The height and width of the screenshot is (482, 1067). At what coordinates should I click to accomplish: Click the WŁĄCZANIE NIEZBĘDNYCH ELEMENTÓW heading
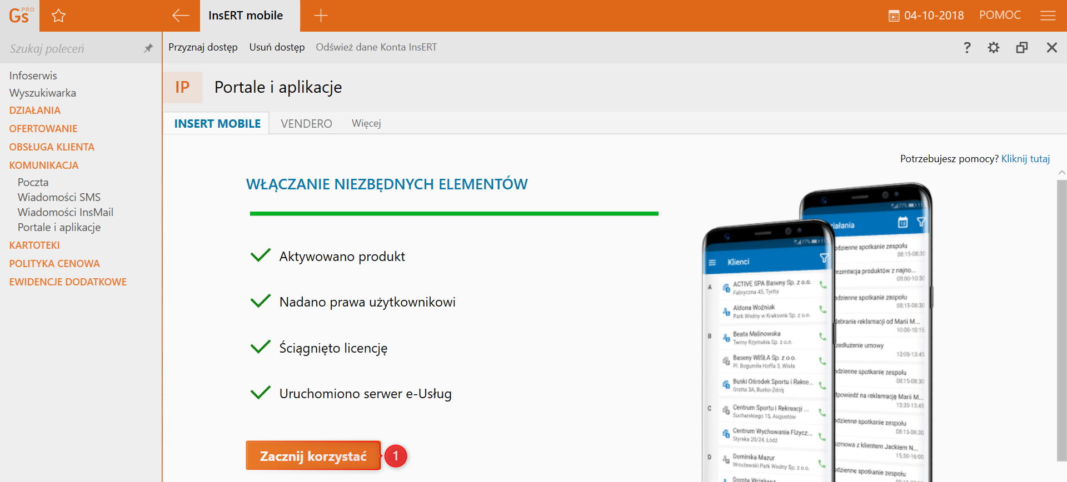(x=387, y=184)
